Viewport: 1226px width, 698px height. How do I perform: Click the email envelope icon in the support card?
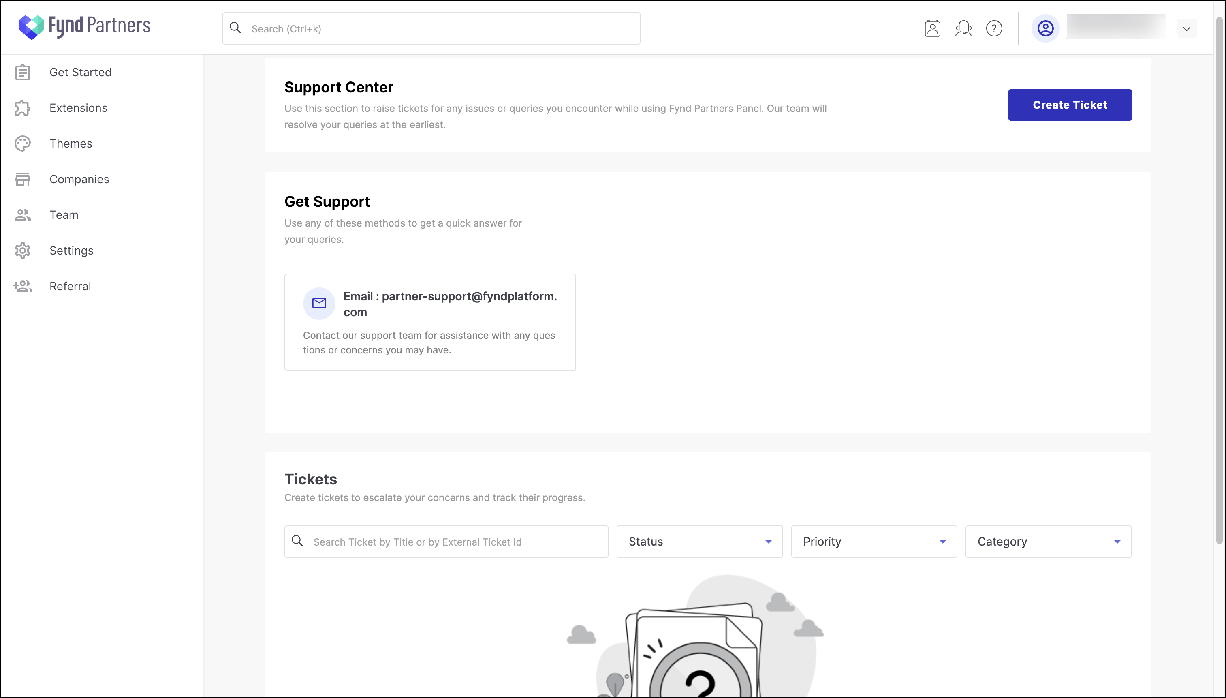tap(319, 304)
